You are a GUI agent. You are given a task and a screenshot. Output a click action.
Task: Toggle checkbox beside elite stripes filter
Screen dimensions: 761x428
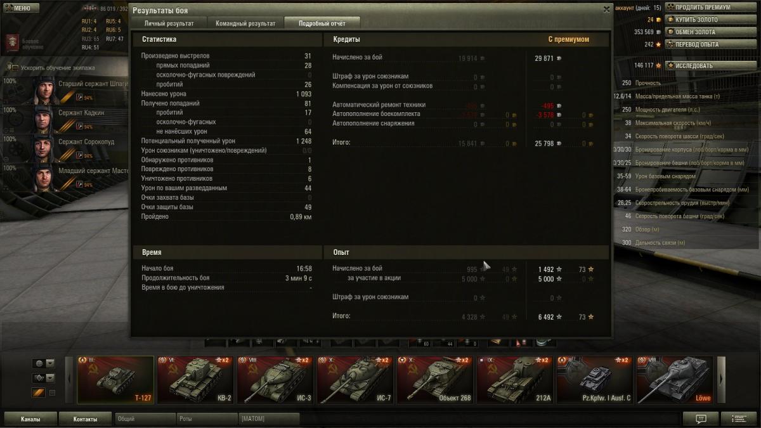[x=52, y=393]
